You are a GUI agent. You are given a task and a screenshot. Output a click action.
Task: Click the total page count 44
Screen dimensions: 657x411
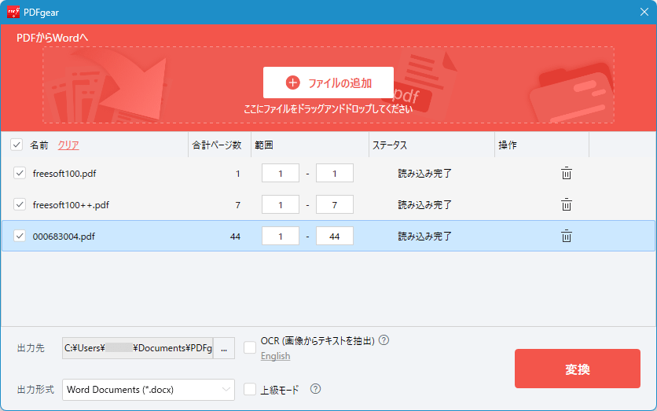click(235, 237)
